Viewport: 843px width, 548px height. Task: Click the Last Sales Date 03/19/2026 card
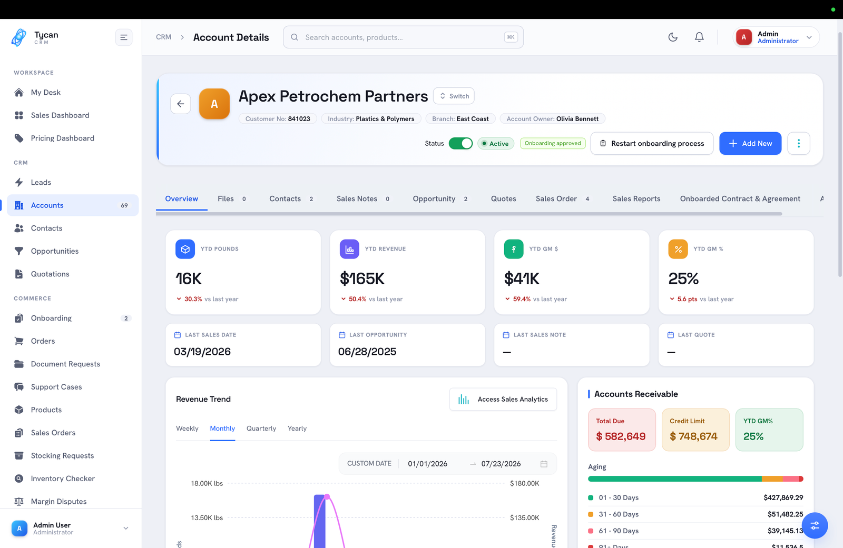pos(243,345)
